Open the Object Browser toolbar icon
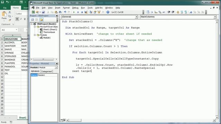Viewport: 221px width, 124px height. click(99, 12)
